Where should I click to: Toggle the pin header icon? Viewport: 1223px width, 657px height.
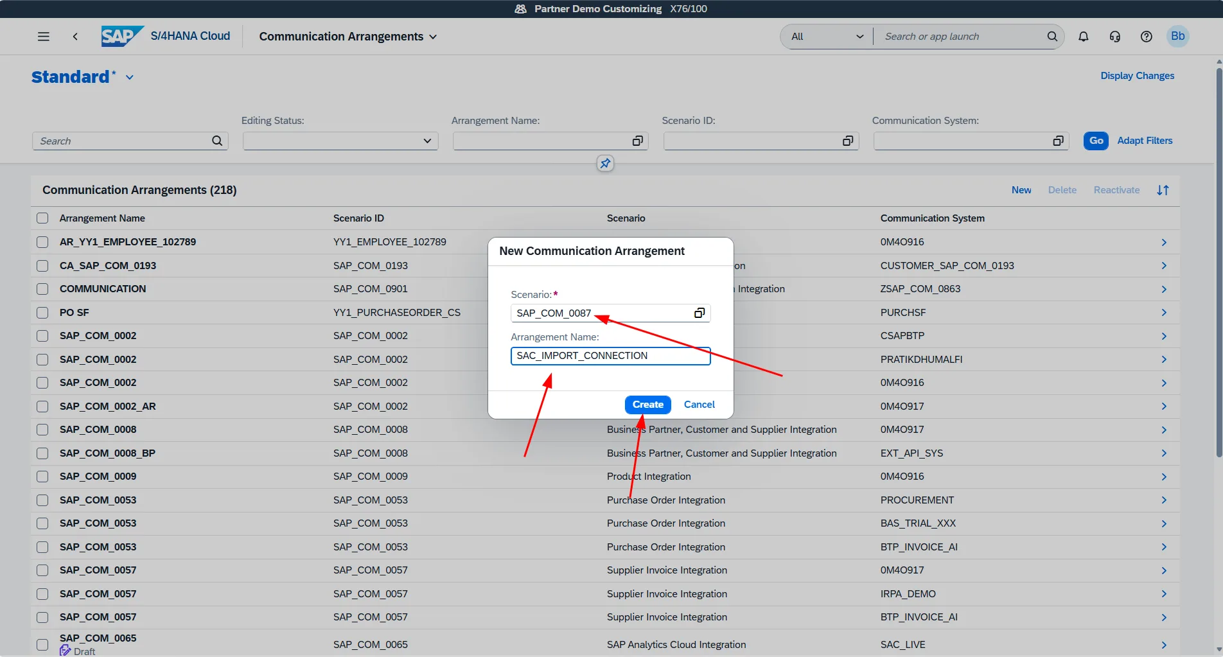[x=605, y=164]
